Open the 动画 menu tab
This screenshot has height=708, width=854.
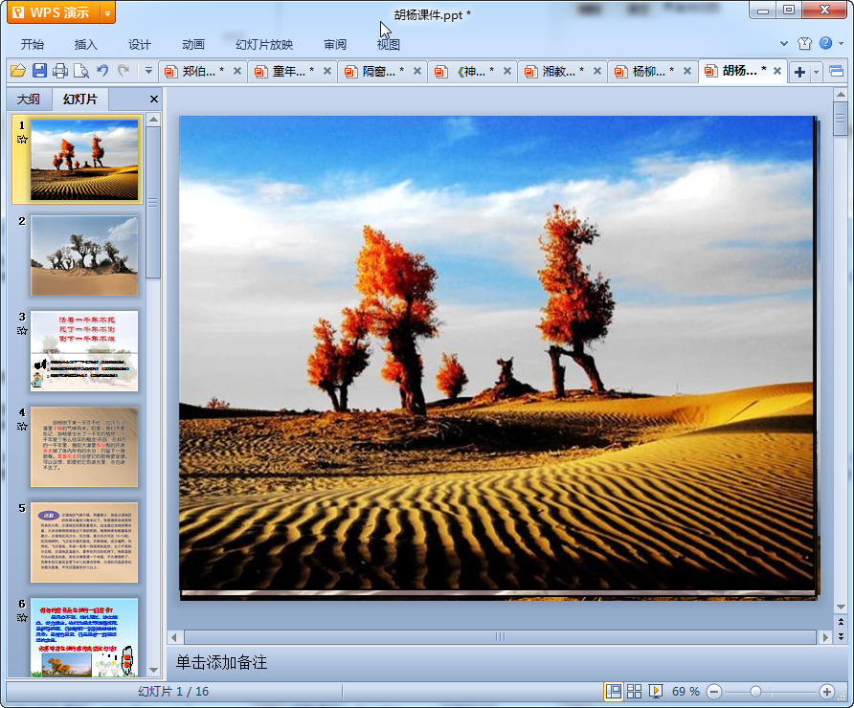(193, 45)
